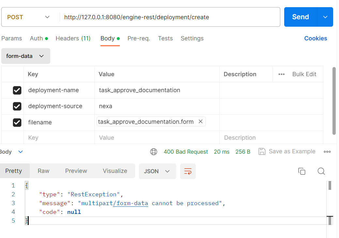
Task: Open the three-dot menu beside Bulk Edit
Action: point(281,74)
